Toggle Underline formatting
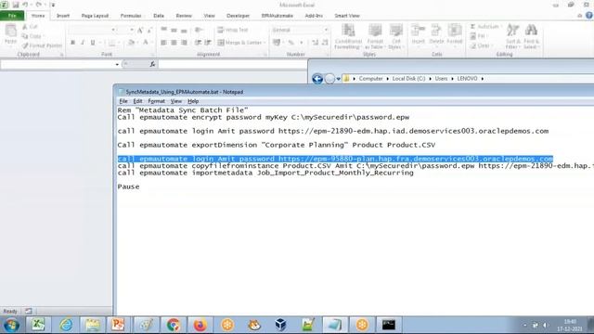 tap(93, 43)
